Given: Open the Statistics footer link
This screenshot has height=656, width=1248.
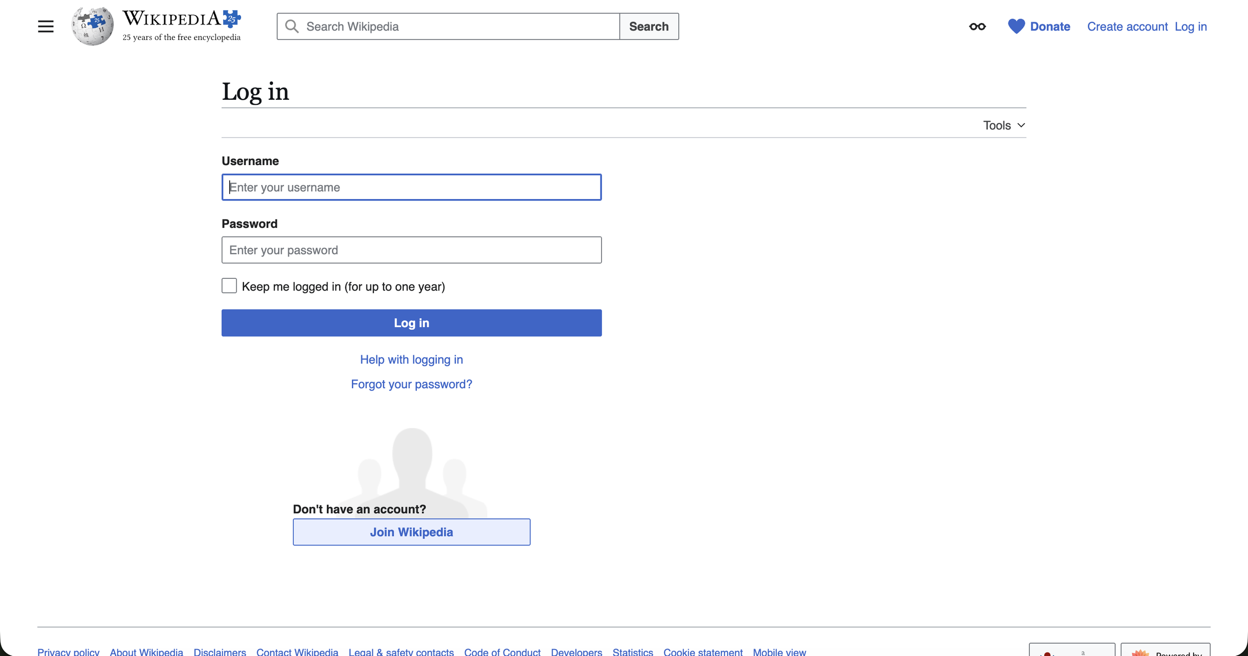Looking at the screenshot, I should point(632,652).
